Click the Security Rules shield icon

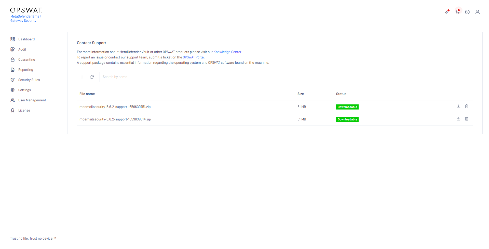point(12,80)
